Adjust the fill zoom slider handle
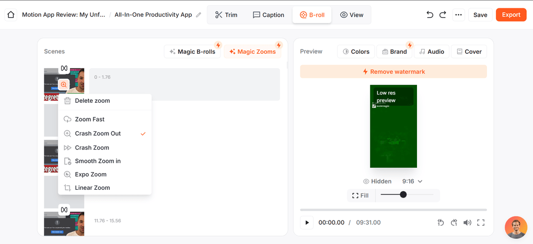Screen dimensions: 533x244 coord(403,194)
